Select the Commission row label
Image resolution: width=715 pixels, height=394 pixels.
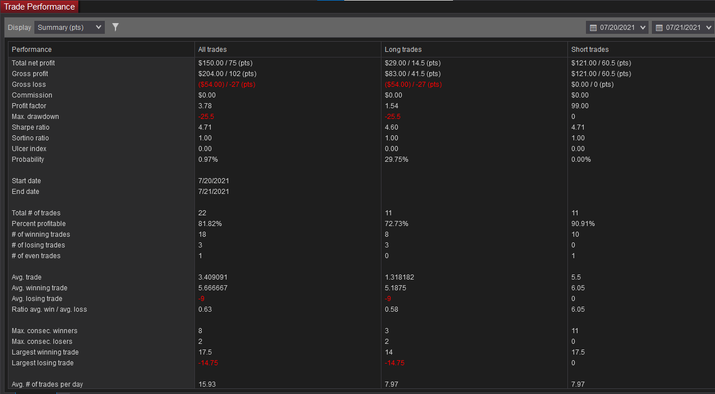[x=32, y=95]
